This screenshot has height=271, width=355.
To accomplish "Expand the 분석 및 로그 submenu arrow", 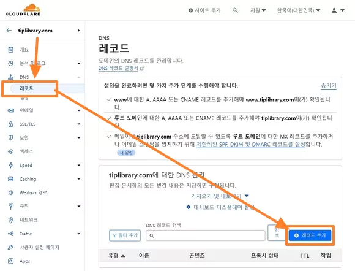I will (79, 64).
